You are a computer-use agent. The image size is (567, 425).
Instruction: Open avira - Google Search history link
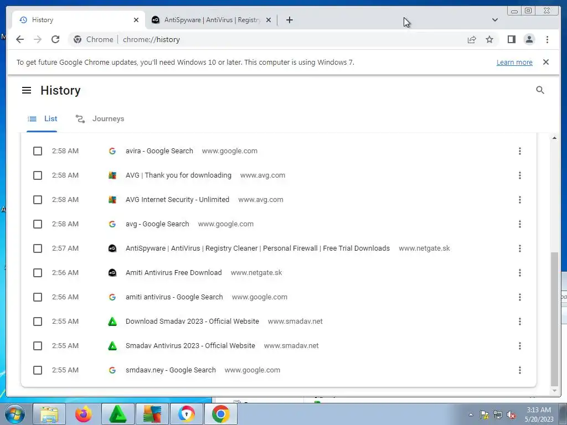pyautogui.click(x=159, y=151)
